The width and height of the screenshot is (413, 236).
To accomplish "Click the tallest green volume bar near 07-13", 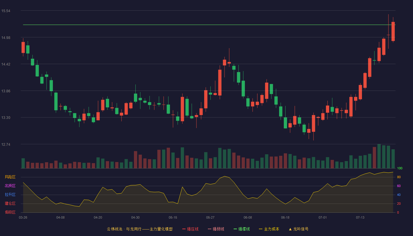I will click(x=379, y=156).
